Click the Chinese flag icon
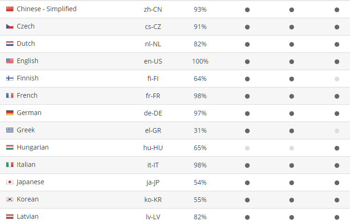Image resolution: width=350 pixels, height=223 pixels. click(10, 9)
